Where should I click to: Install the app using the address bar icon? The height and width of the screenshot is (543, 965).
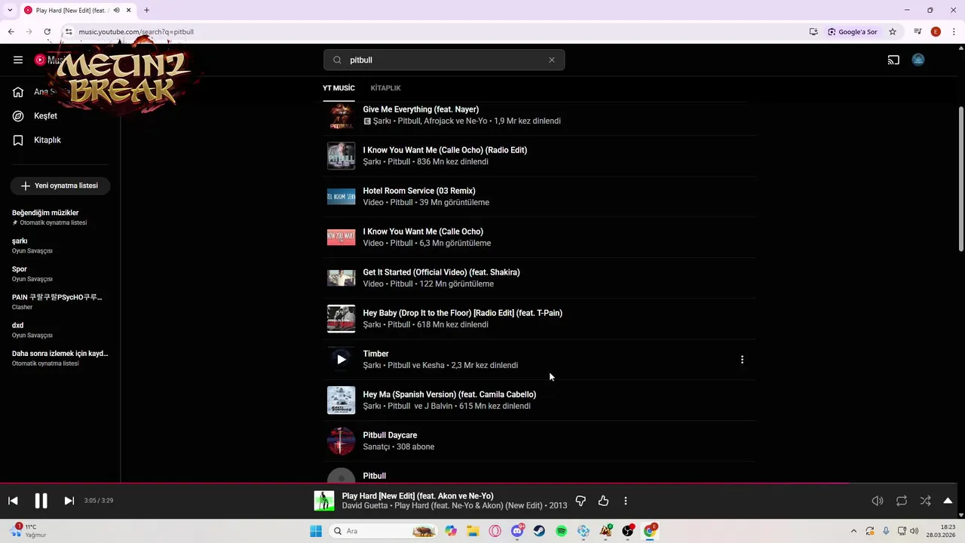(x=813, y=32)
